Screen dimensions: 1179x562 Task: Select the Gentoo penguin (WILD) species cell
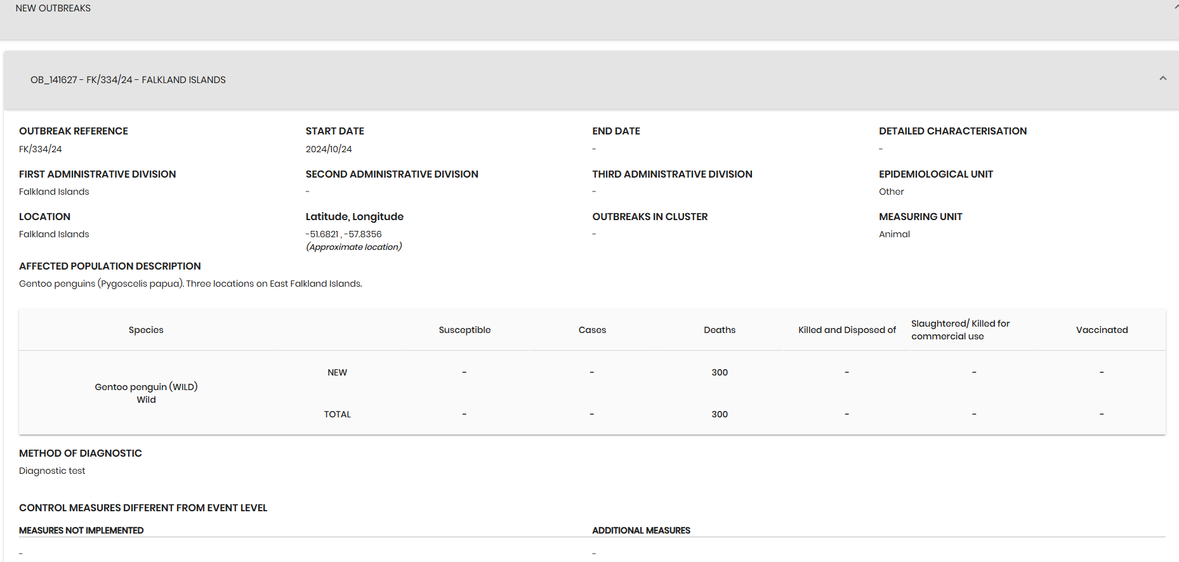tap(146, 393)
